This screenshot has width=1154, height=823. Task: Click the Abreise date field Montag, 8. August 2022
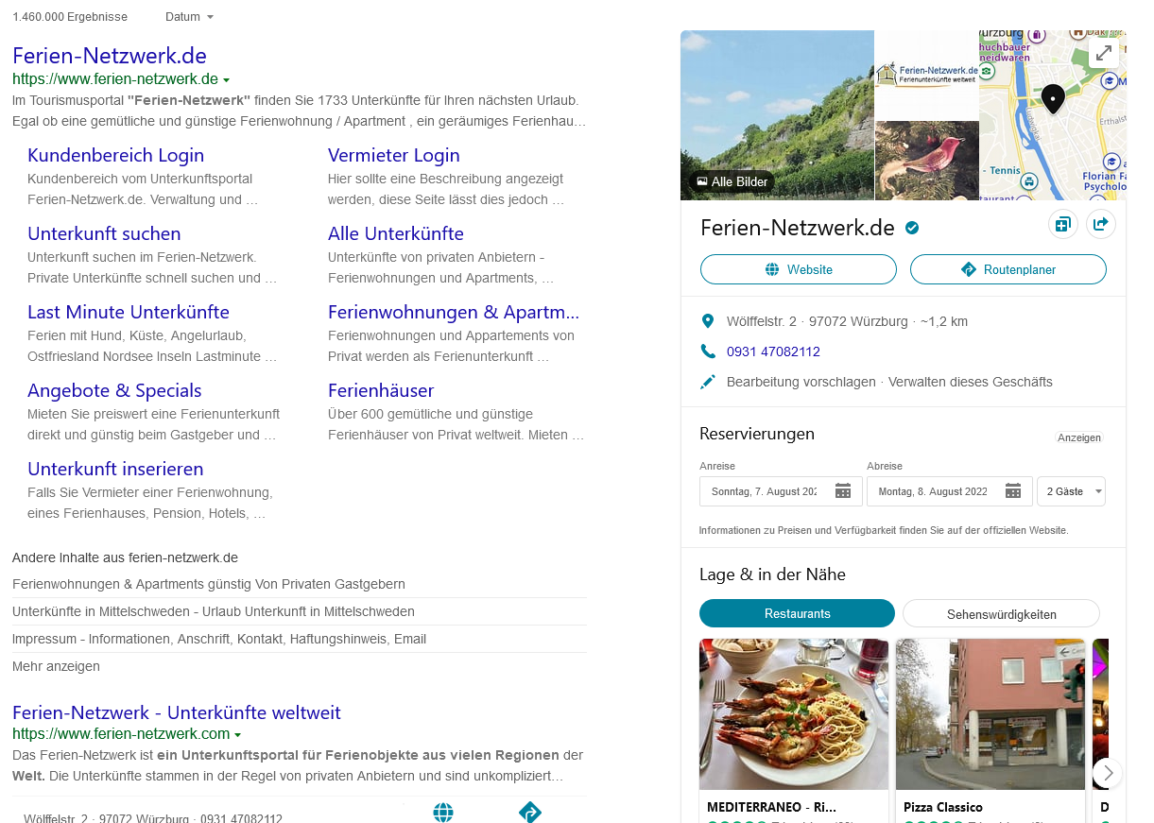point(949,491)
